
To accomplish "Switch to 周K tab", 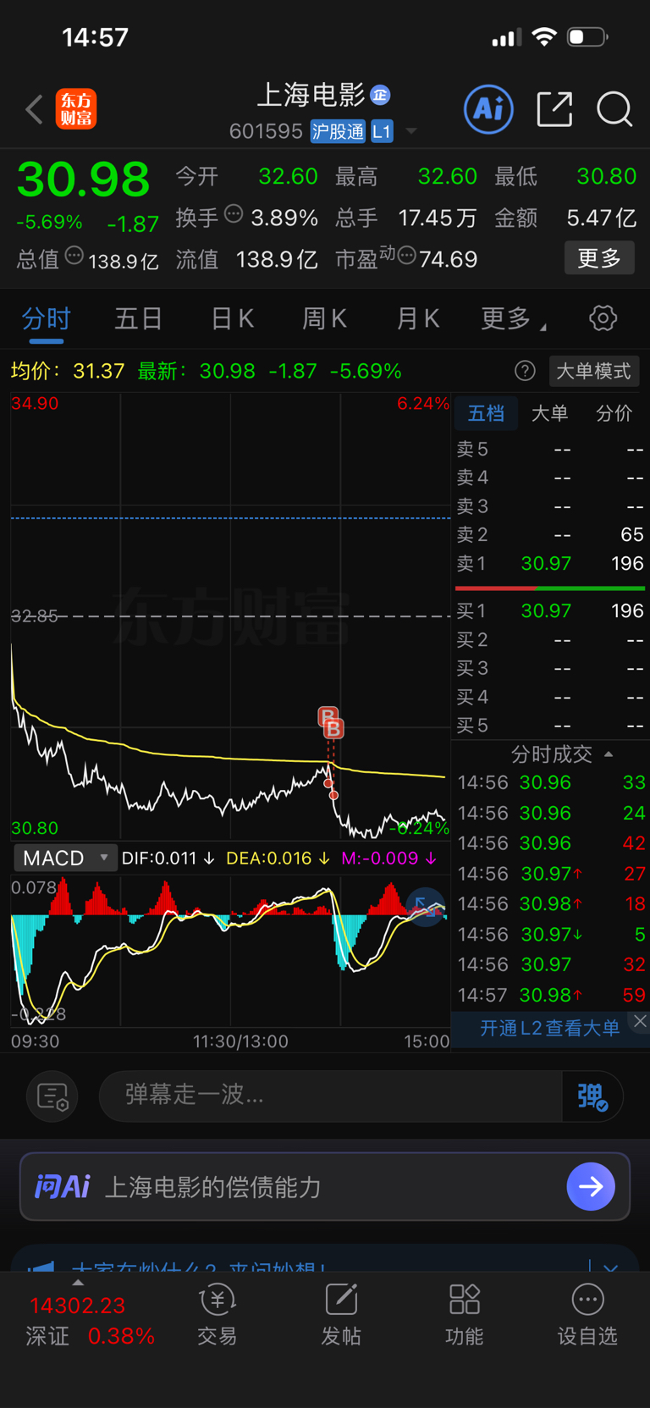I will 325,318.
